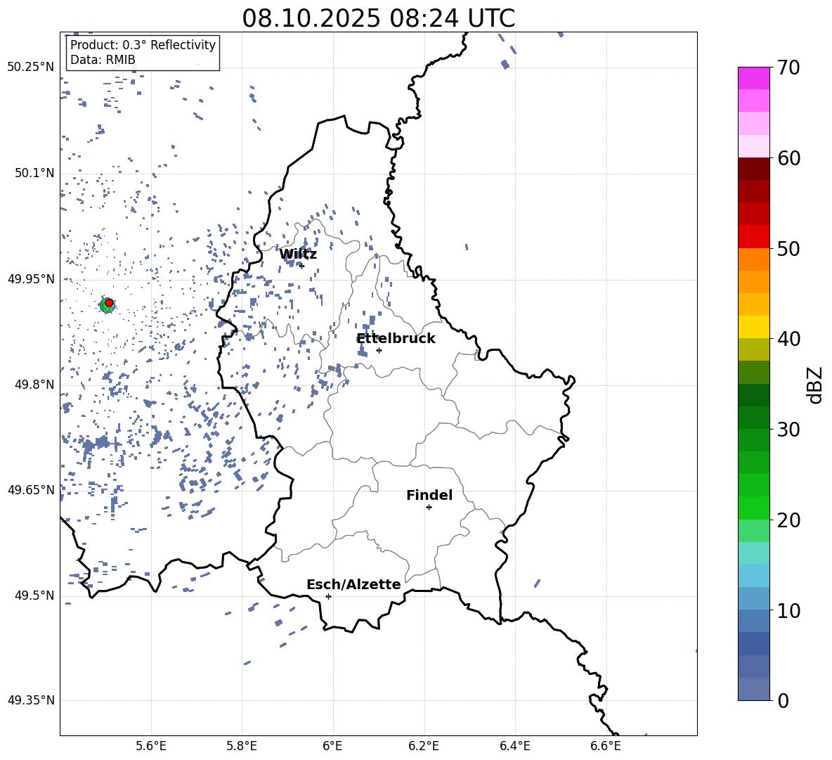
Task: Click the colorbar tick value 20
Action: click(x=788, y=520)
